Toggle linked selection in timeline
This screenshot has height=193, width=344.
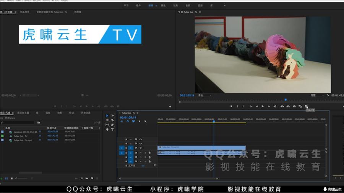(x=133, y=121)
